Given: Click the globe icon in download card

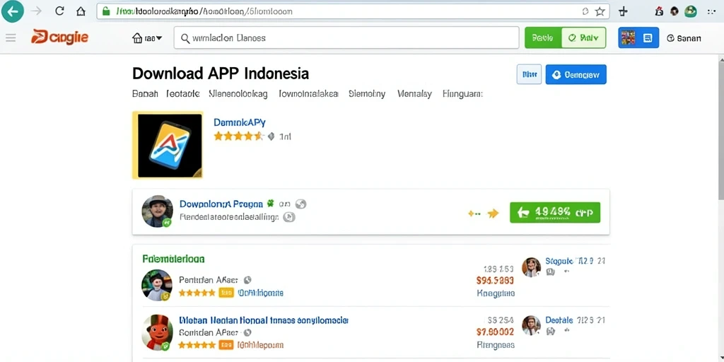Looking at the screenshot, I should point(301,204).
